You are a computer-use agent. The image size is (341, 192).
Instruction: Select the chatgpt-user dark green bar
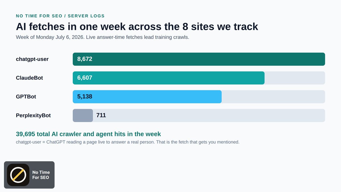[199, 59]
